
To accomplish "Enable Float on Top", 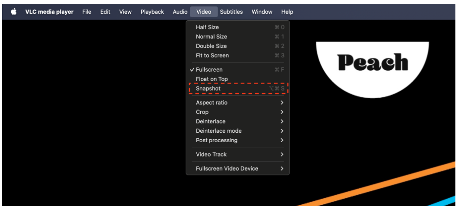I will [x=212, y=79].
